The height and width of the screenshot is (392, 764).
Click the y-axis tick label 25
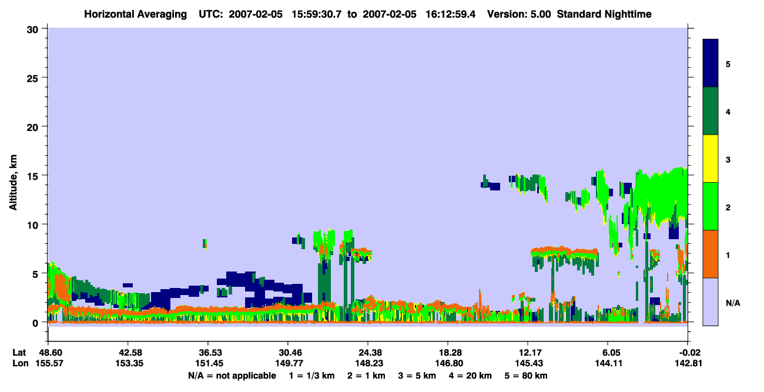(34, 78)
